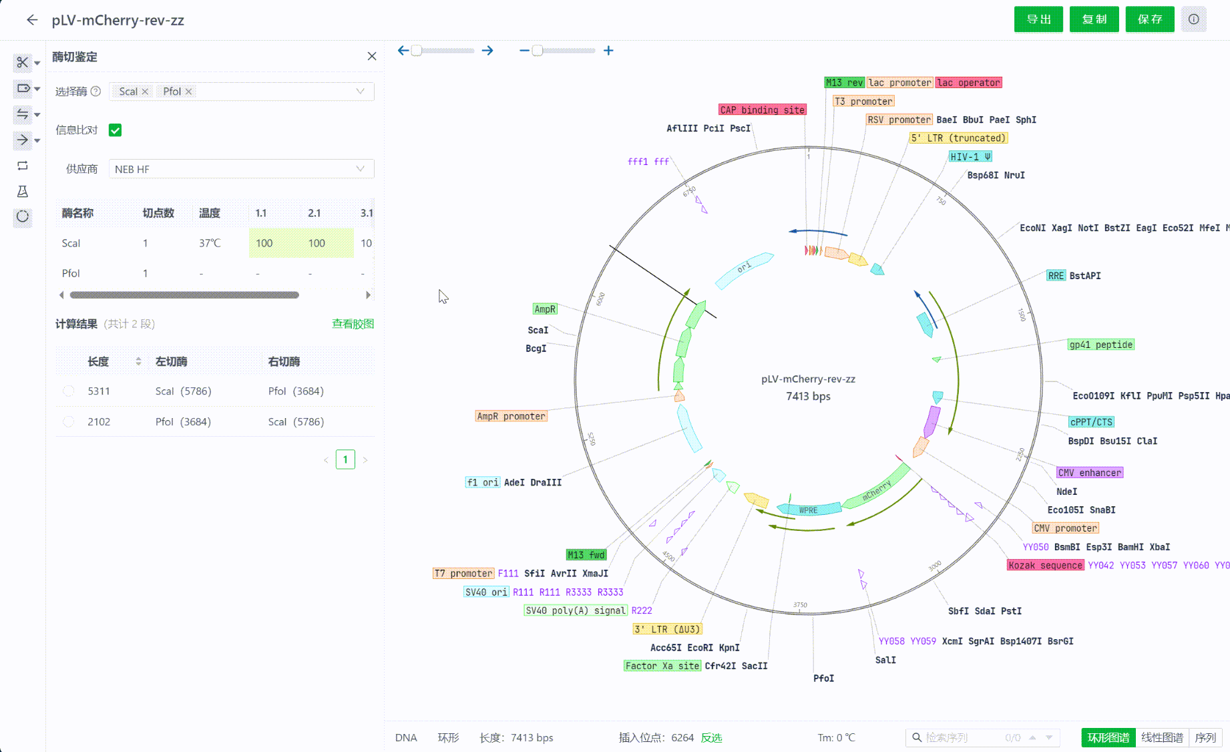Click the minus zoom-out icon
This screenshot has width=1230, height=752.
point(524,51)
